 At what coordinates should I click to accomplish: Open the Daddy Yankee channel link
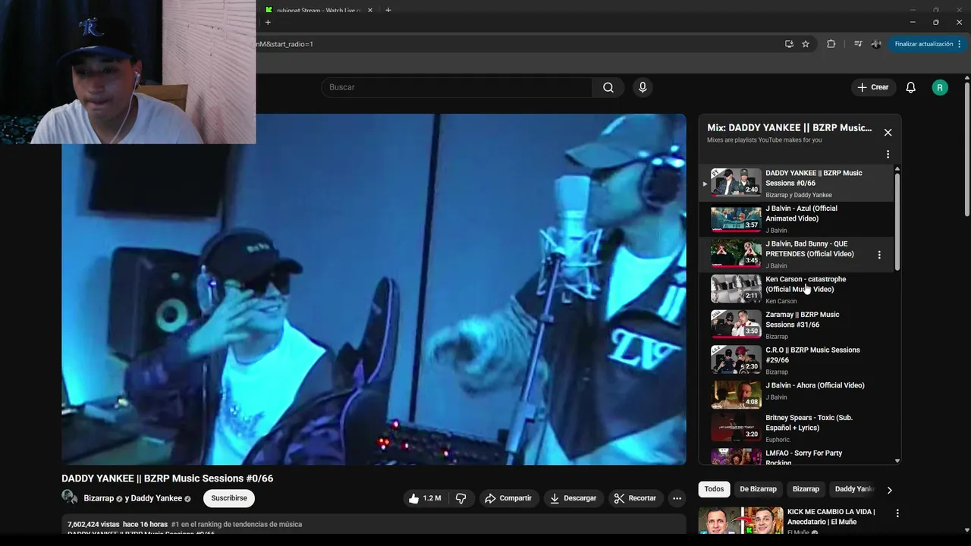[156, 498]
